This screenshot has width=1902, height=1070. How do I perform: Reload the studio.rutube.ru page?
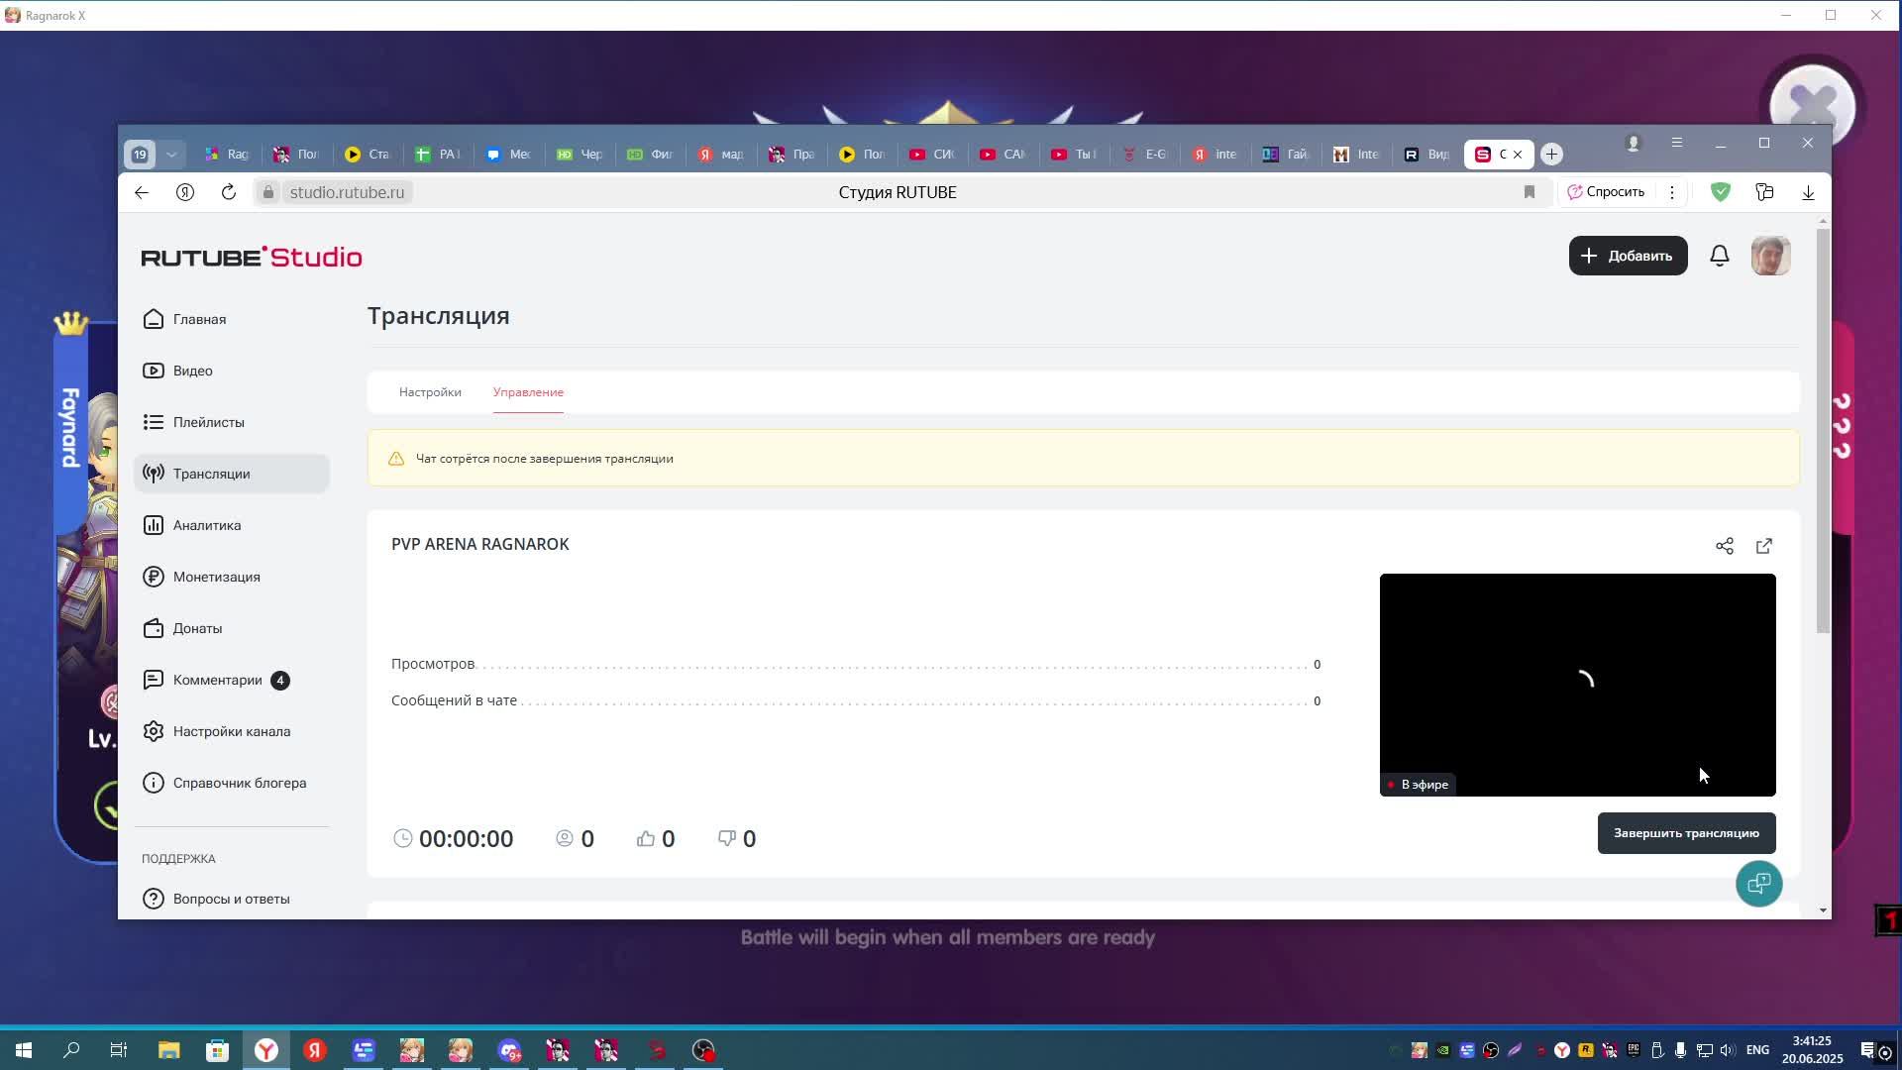click(229, 192)
